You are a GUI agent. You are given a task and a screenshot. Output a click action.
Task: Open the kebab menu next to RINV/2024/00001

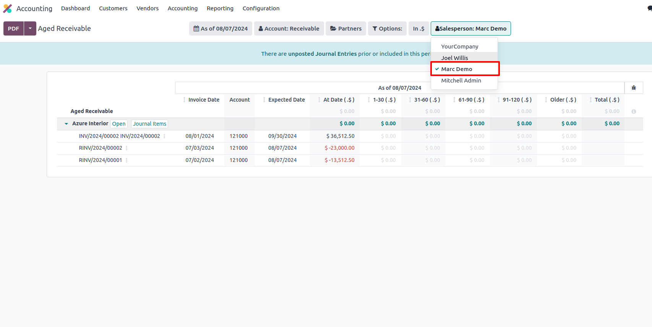click(x=127, y=160)
